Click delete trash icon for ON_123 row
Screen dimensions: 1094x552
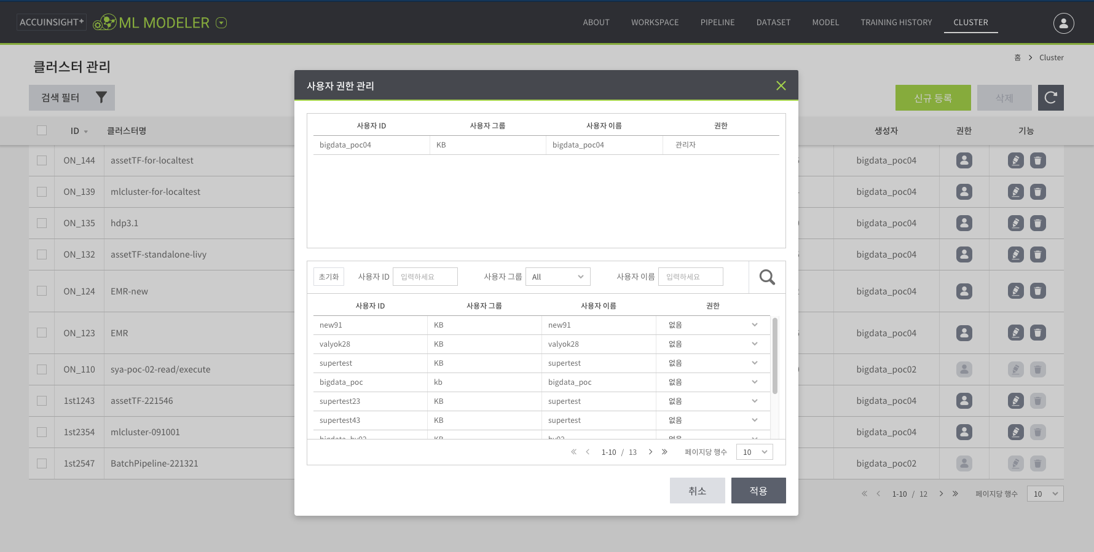point(1038,333)
